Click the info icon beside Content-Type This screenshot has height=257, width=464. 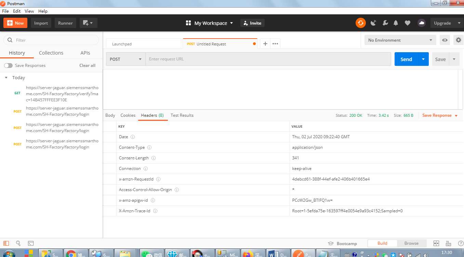click(x=149, y=147)
